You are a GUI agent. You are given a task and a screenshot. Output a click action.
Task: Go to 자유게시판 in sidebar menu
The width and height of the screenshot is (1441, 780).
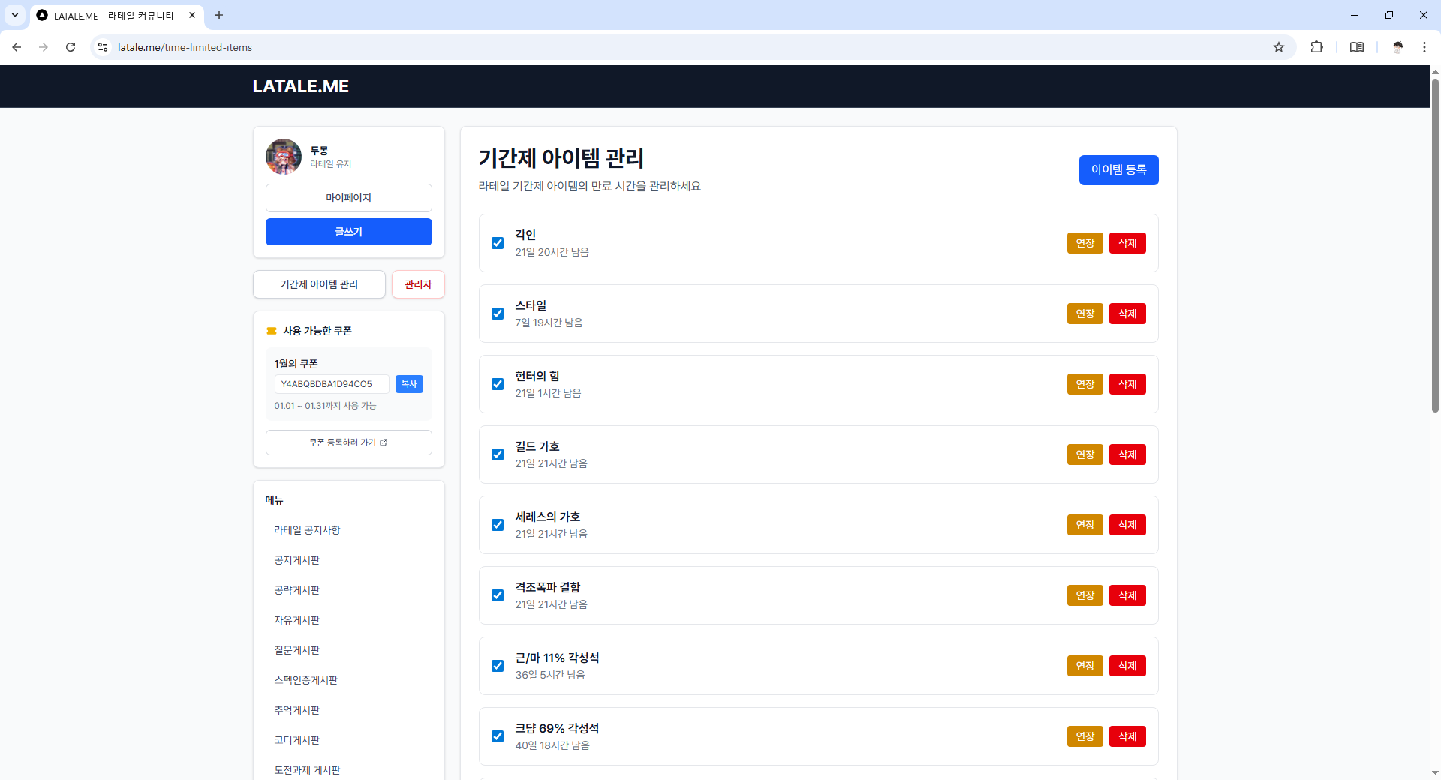(297, 620)
